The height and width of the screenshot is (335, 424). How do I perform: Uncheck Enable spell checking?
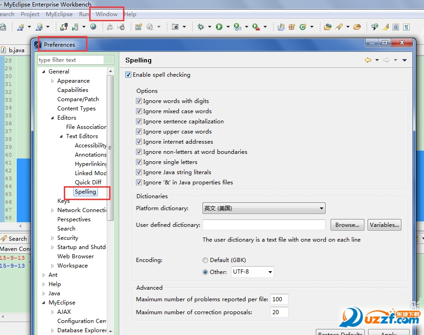129,75
